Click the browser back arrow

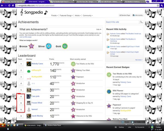(x=2, y=5)
